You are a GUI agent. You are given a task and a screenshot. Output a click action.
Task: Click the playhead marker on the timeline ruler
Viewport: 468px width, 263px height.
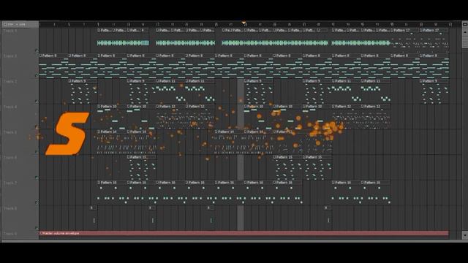click(244, 23)
